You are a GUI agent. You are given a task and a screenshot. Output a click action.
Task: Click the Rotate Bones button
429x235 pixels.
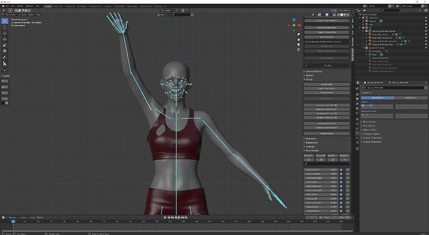(x=326, y=133)
